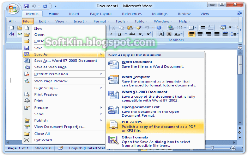Viewport: 248px width, 156px height.
Task: Open View Document Properties
Action: click(x=64, y=127)
